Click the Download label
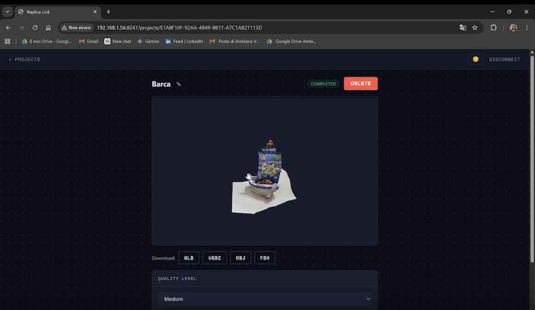 163,258
